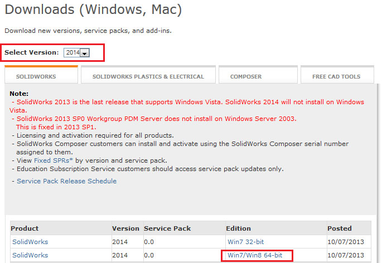Viewport: 382px width, 263px height.
Task: Click the Posted column header
Action: [x=340, y=228]
